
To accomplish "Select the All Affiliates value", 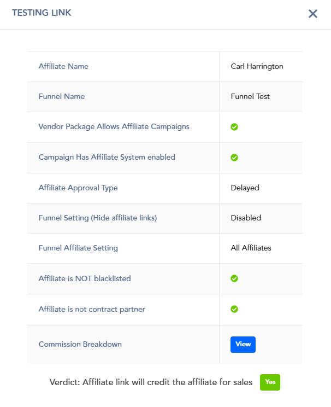I will click(x=251, y=248).
